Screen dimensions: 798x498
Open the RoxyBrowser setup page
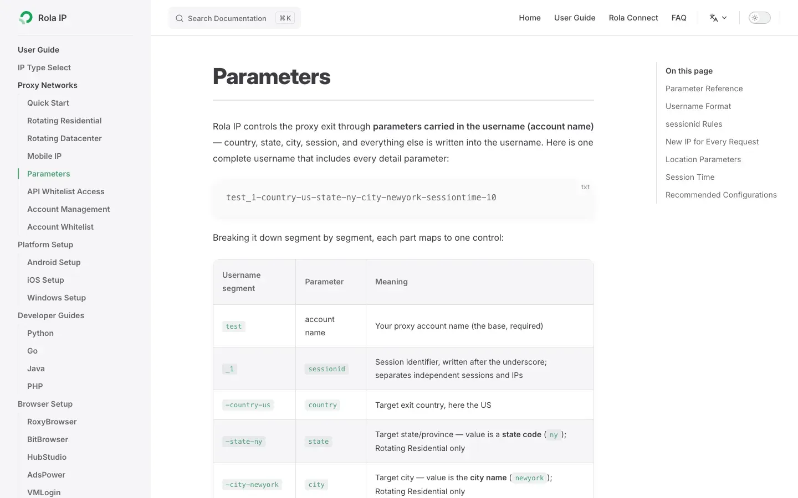(52, 422)
